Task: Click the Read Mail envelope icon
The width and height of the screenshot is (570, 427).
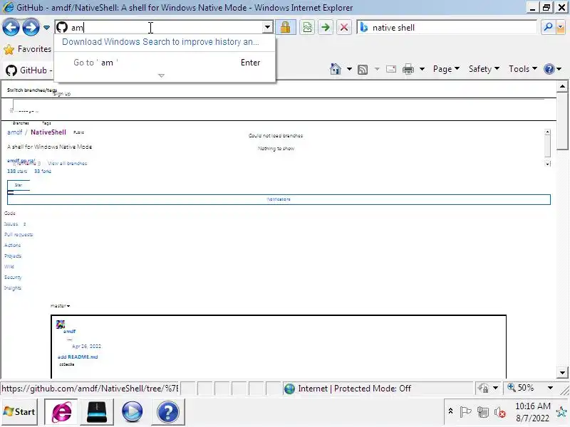Action: click(x=391, y=69)
